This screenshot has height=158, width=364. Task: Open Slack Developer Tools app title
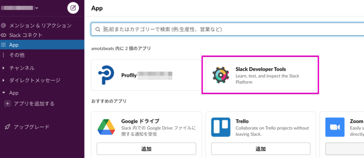pos(261,69)
